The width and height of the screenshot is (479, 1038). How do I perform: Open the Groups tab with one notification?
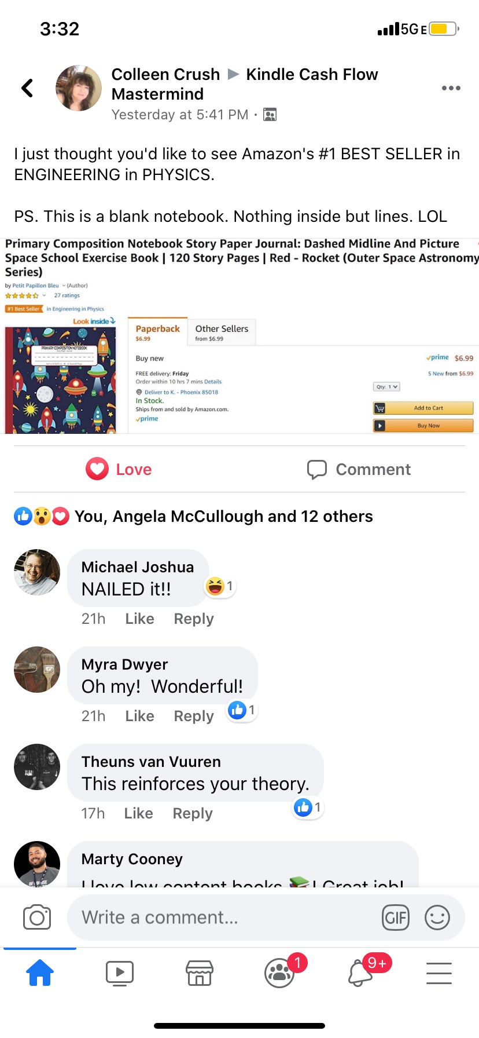tap(279, 973)
